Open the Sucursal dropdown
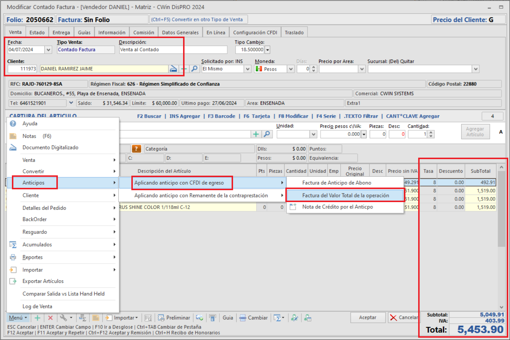The image size is (510, 340). 476,69
